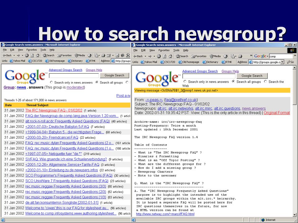Click Edit page icon in left browser window

[109, 55]
